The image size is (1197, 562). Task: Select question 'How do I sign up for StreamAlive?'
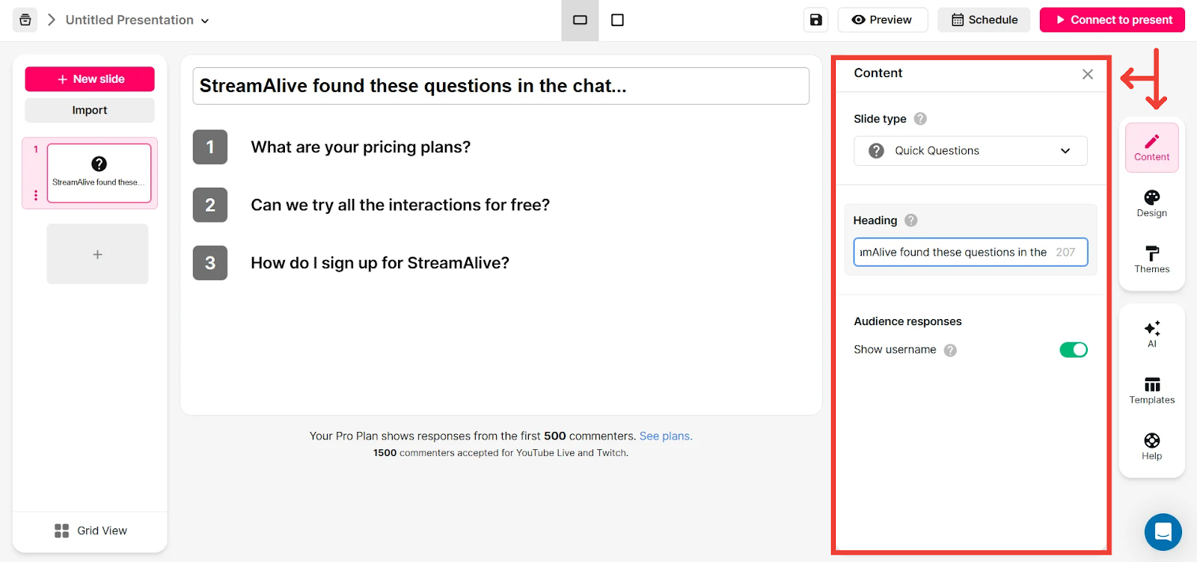click(x=380, y=263)
